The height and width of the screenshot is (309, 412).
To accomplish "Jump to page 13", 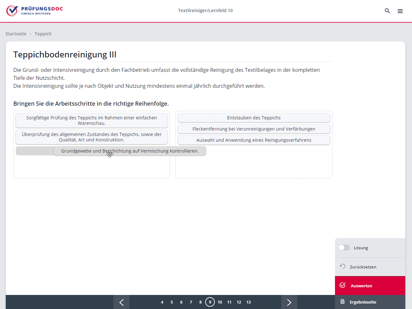I will [248, 302].
